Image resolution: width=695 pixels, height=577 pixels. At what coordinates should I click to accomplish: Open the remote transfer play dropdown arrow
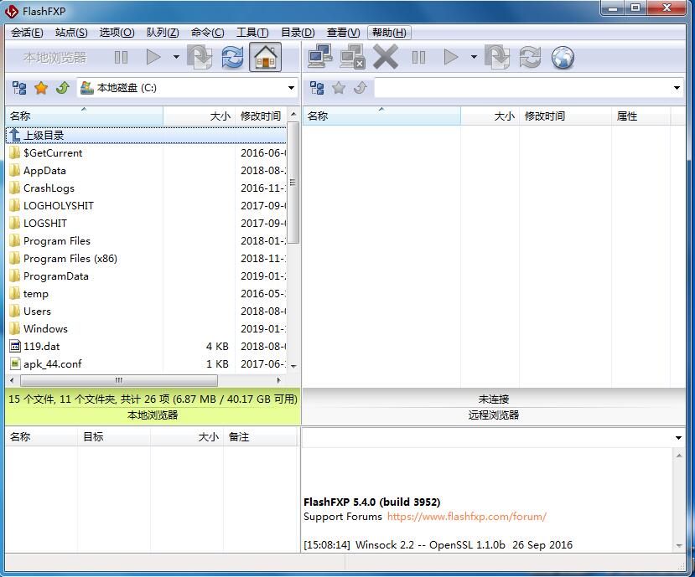474,57
